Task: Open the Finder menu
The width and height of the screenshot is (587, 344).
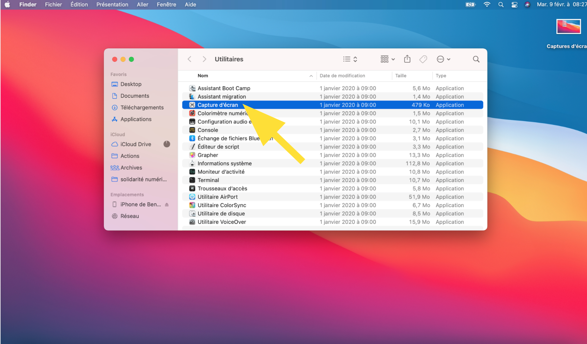Action: click(28, 5)
